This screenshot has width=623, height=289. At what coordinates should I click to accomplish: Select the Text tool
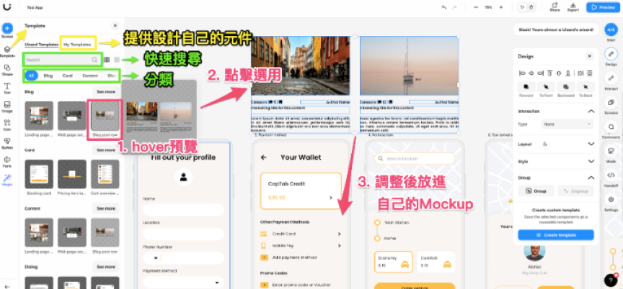click(x=7, y=88)
